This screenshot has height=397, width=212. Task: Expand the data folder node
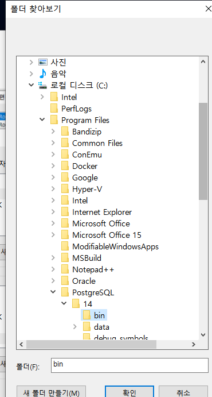74,327
